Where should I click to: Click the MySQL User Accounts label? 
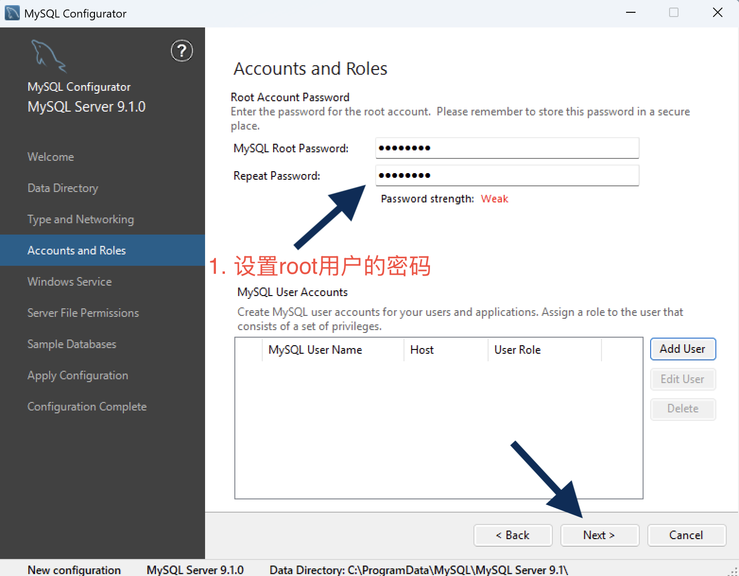292,292
